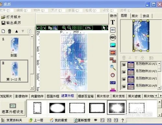This screenshot has height=125, width=162.
Task: Select the sunset photo object tool
Action: pos(113,53)
